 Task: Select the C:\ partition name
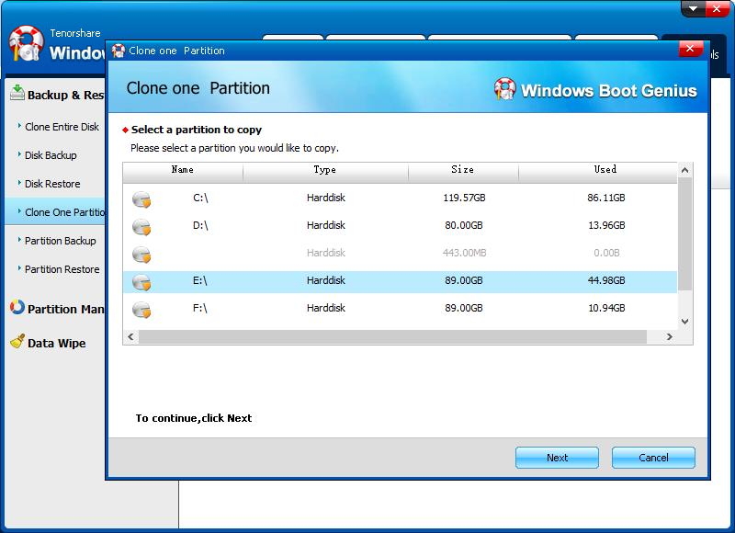click(200, 198)
